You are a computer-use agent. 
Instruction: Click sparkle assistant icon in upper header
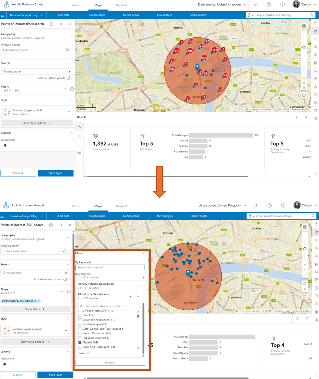255,4
